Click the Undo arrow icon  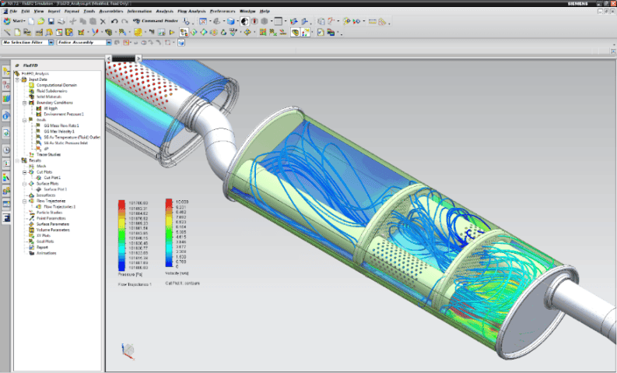click(x=114, y=22)
